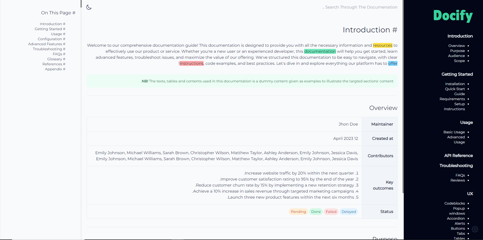Select Reviews under Troubleshooting
Image resolution: width=483 pixels, height=240 pixels.
458,180
